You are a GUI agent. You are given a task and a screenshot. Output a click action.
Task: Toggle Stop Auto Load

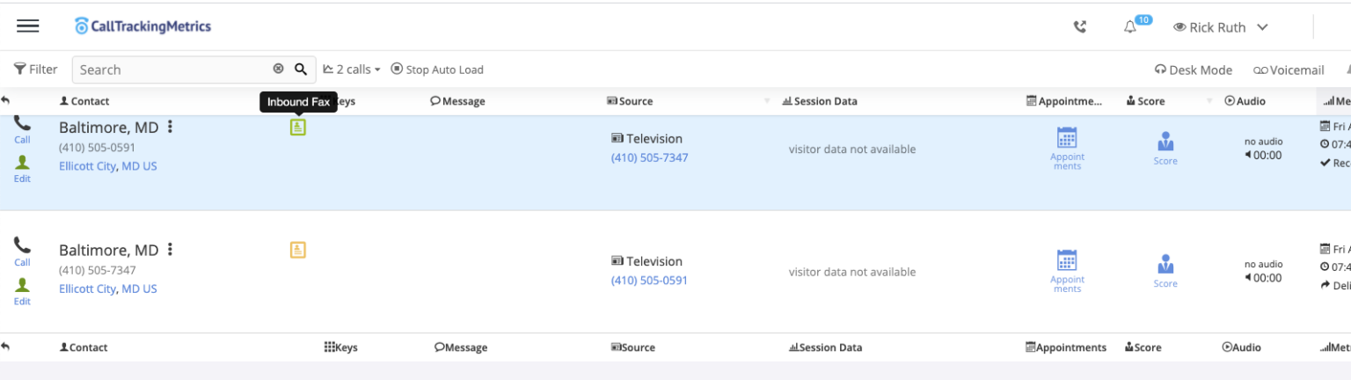437,69
